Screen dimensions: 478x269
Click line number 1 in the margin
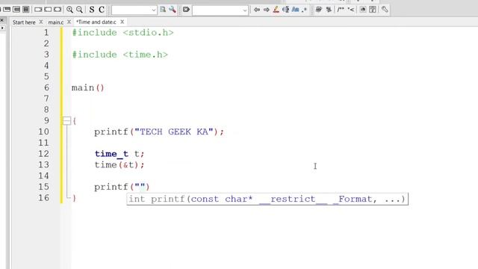point(46,33)
